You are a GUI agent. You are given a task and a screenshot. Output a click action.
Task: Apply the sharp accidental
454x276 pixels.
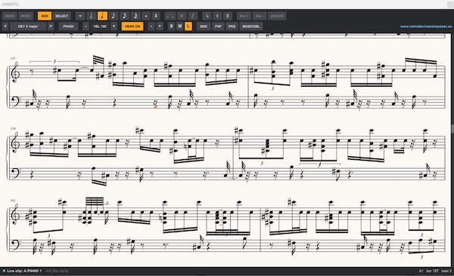tap(227, 16)
